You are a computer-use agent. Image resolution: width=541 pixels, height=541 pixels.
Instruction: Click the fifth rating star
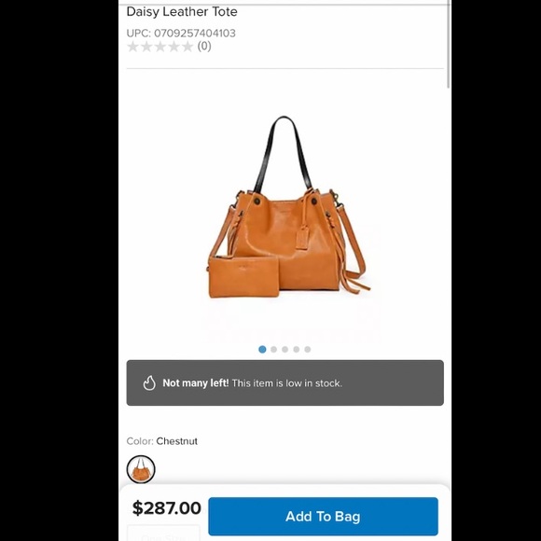(x=187, y=47)
